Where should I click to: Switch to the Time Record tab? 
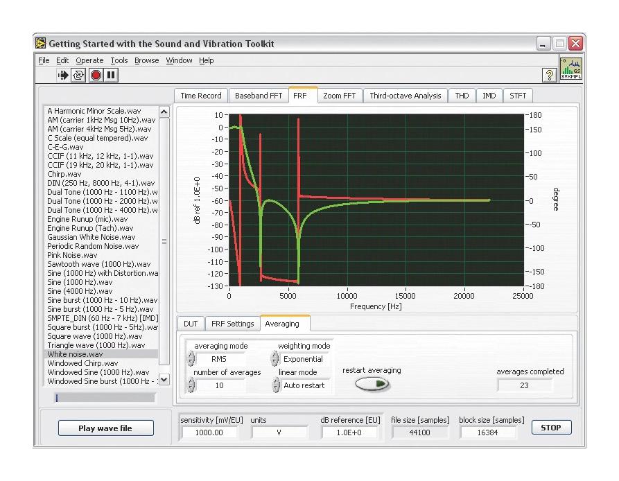point(201,96)
